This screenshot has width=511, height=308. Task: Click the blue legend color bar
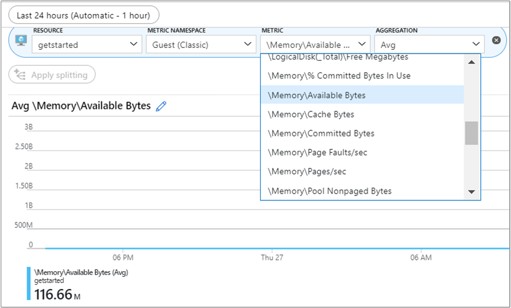pos(29,283)
